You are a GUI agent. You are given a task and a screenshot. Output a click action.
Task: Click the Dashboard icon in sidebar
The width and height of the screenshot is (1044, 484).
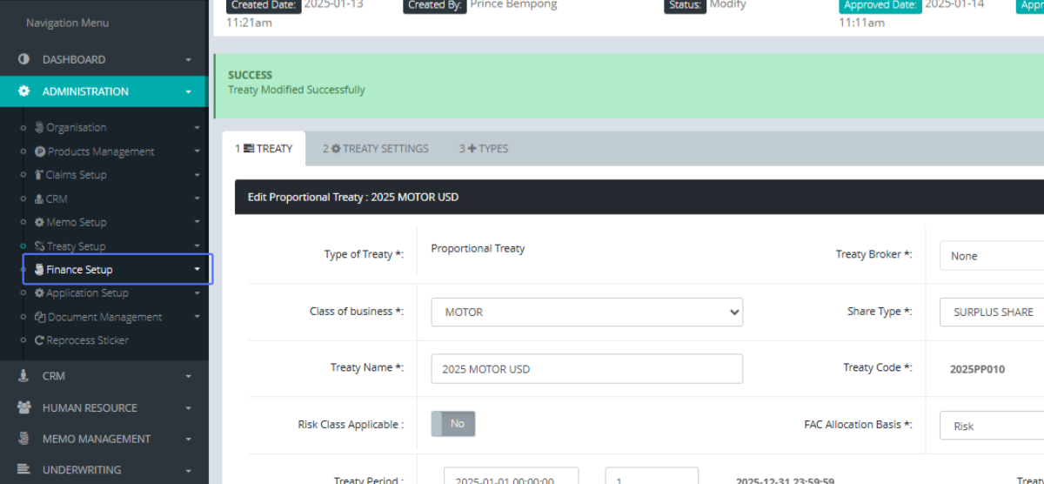click(x=23, y=59)
